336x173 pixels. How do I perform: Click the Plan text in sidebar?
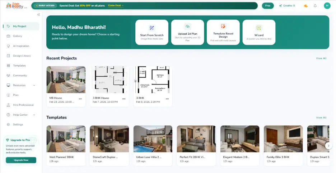coord(16,95)
